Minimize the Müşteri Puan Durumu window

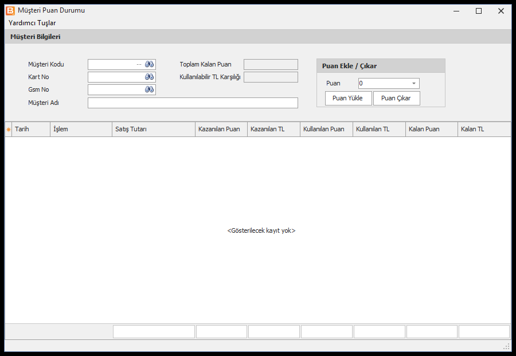[456, 11]
